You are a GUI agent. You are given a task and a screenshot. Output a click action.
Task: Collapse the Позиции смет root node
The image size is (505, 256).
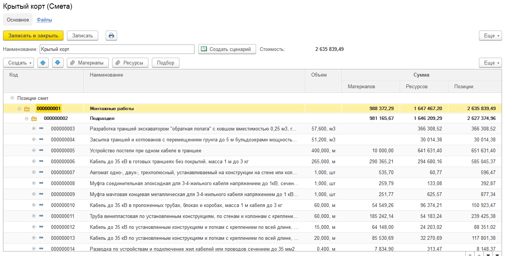click(x=12, y=98)
